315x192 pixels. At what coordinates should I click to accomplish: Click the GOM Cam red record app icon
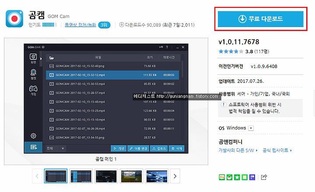click(x=14, y=19)
